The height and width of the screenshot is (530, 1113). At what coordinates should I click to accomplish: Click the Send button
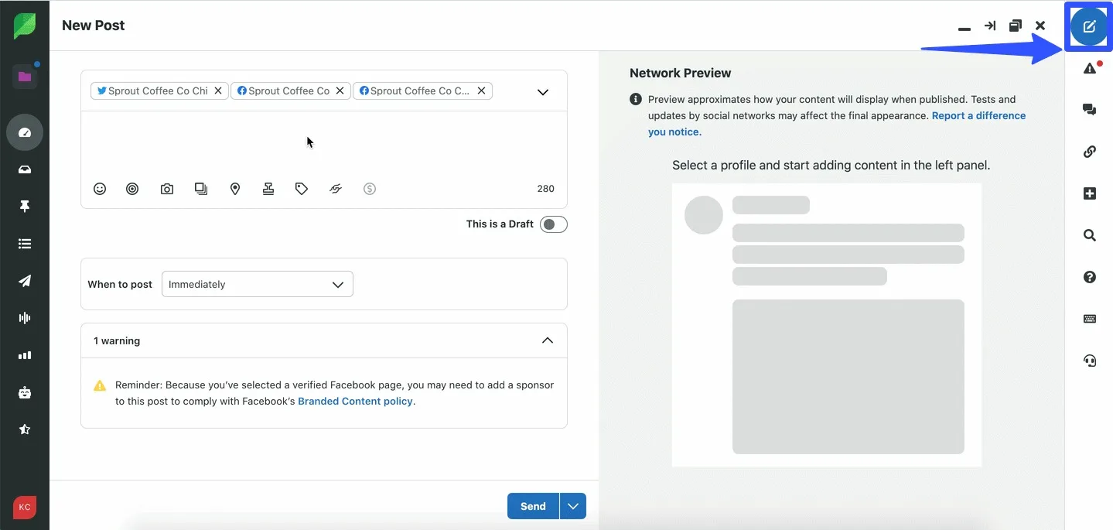[531, 505]
